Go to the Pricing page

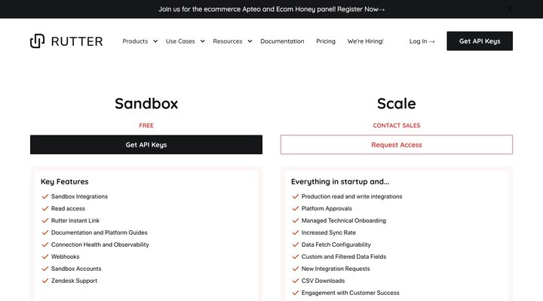326,41
